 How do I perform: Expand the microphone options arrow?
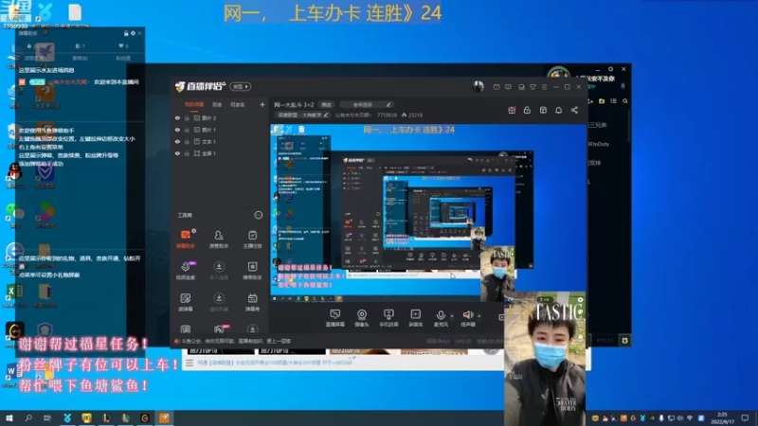[x=452, y=316]
